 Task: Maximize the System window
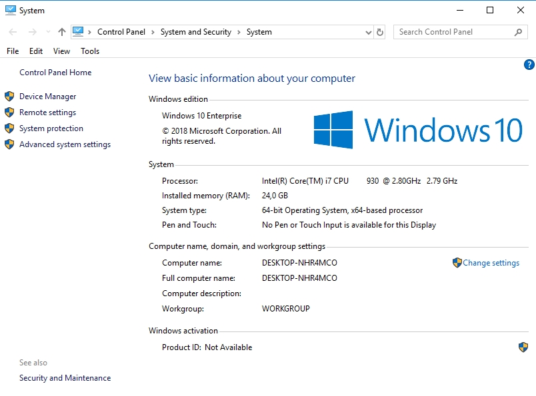490,10
